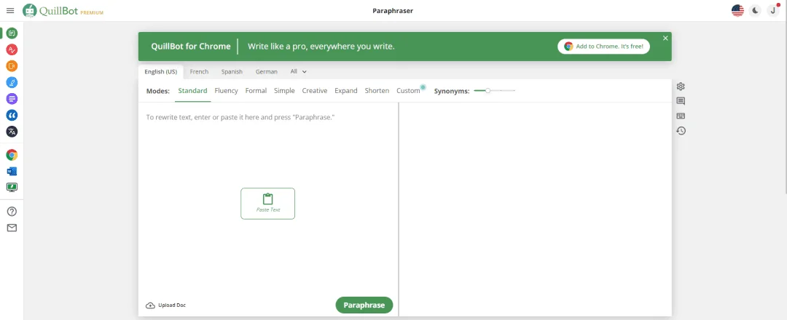
Task: Select the Expand mode
Action: pyautogui.click(x=346, y=91)
